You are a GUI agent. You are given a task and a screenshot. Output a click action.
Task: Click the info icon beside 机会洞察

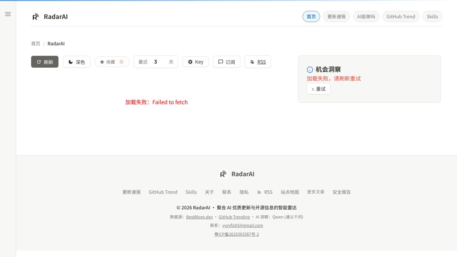(310, 70)
